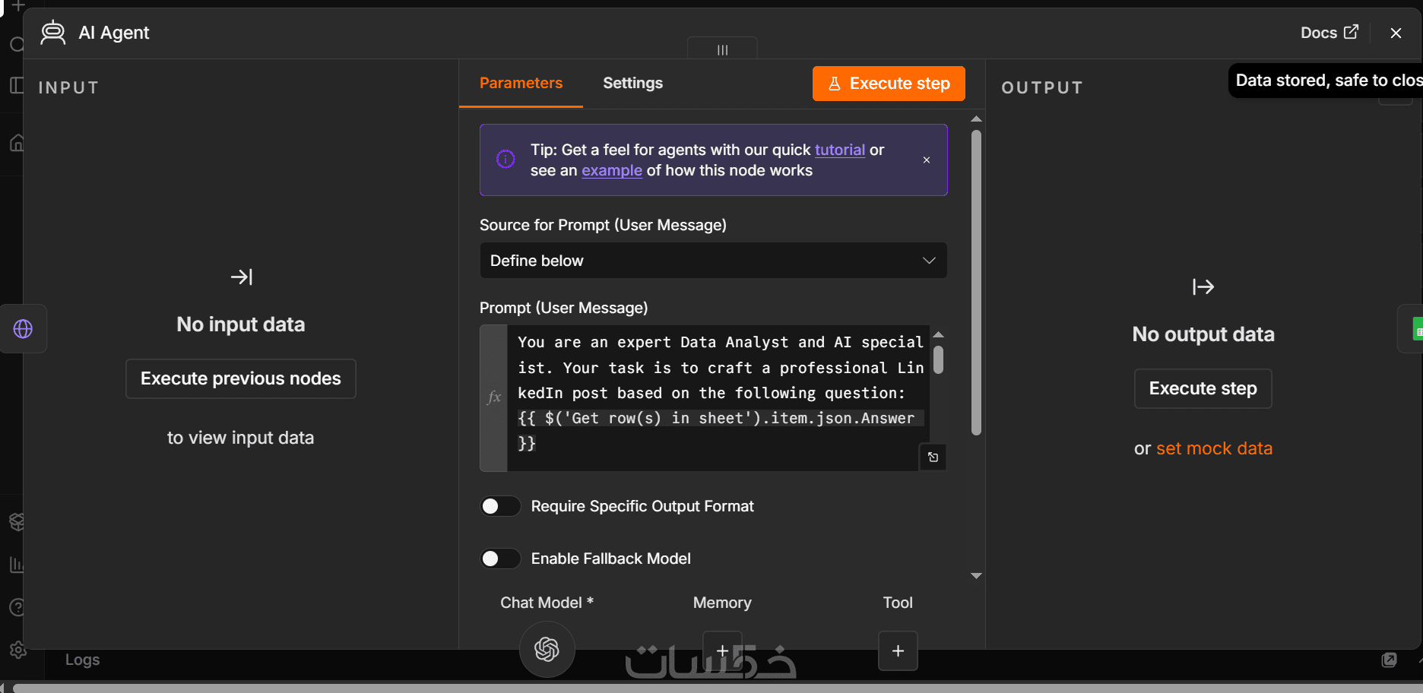
Task: Click the input arrow icon
Action: 241,277
